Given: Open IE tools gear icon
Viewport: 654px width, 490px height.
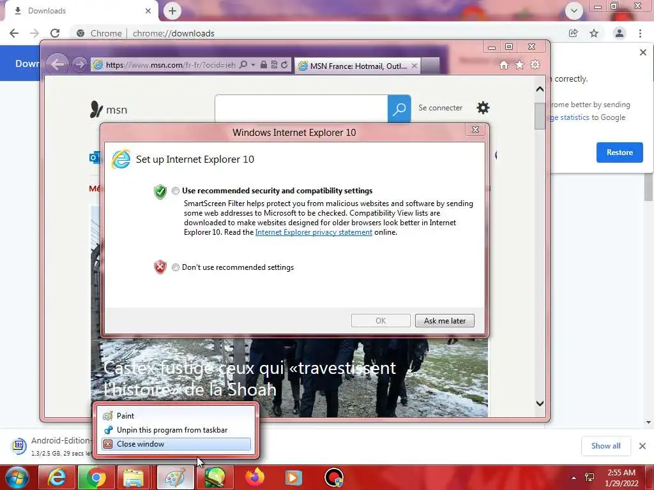Looking at the screenshot, I should pyautogui.click(x=535, y=65).
